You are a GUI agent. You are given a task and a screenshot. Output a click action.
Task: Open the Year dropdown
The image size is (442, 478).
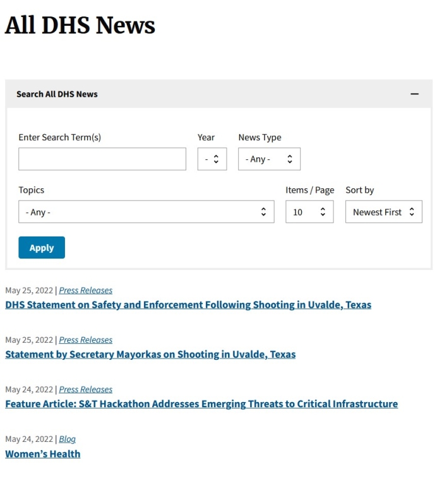(212, 159)
